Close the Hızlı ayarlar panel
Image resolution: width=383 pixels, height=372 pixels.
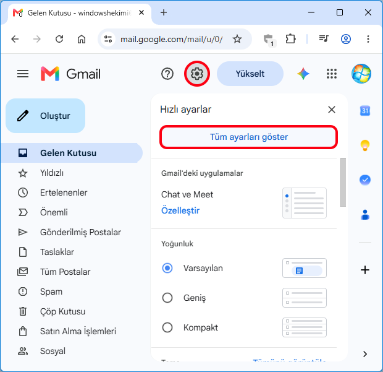point(332,110)
